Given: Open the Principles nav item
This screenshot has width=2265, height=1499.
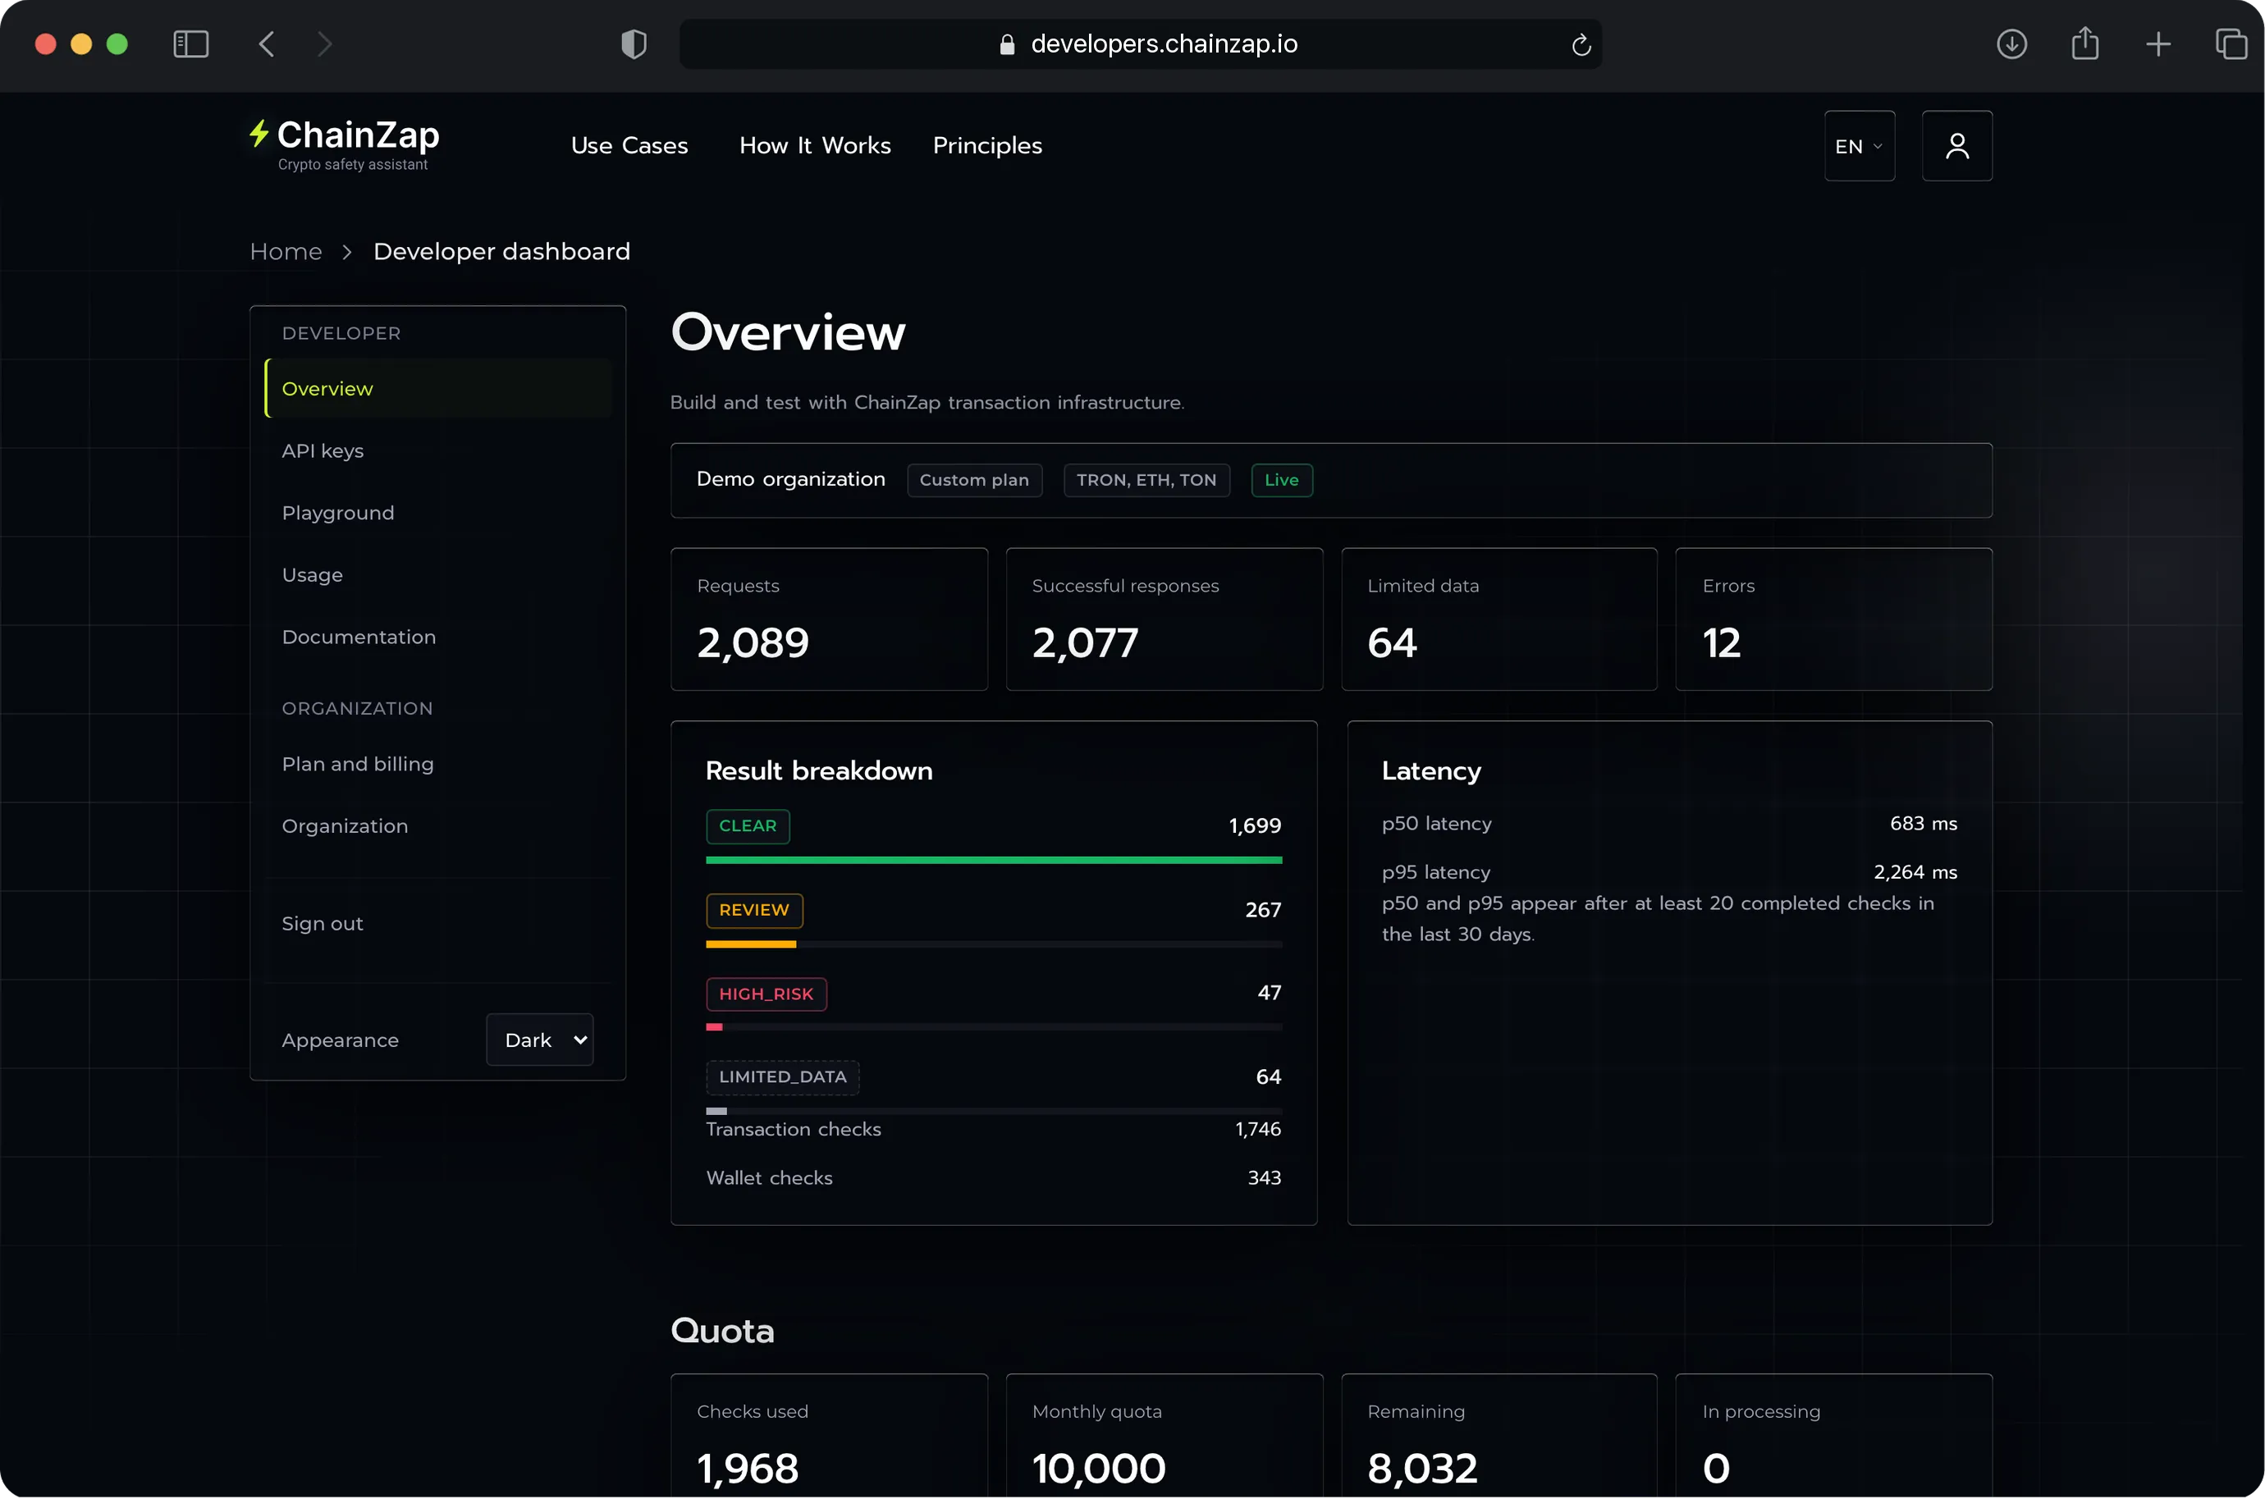Looking at the screenshot, I should pyautogui.click(x=987, y=145).
